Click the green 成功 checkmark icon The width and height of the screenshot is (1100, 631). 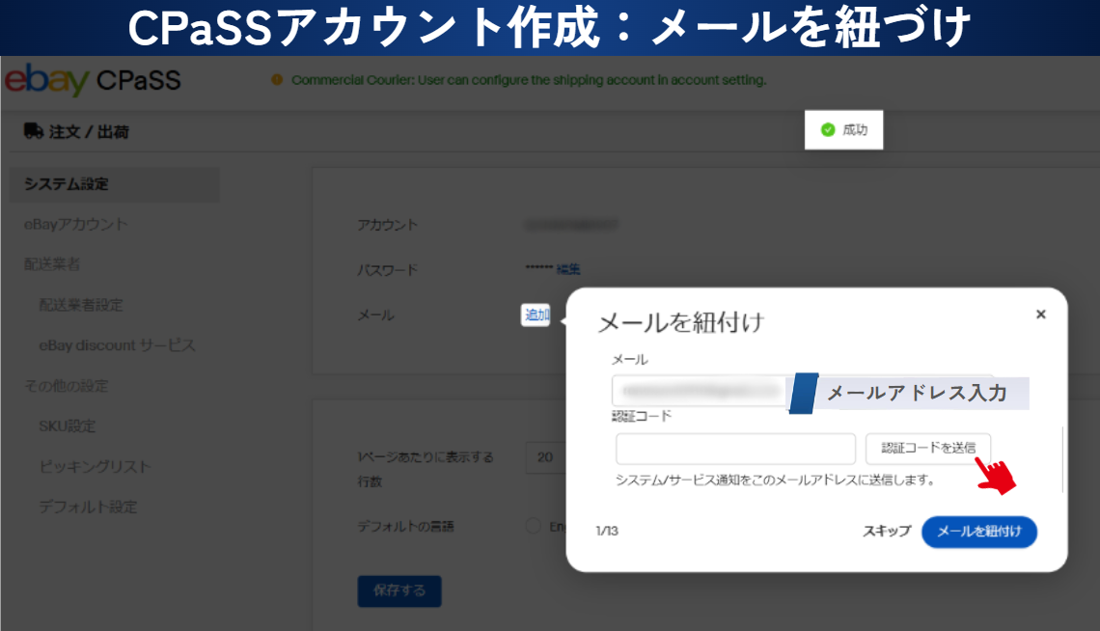(827, 130)
